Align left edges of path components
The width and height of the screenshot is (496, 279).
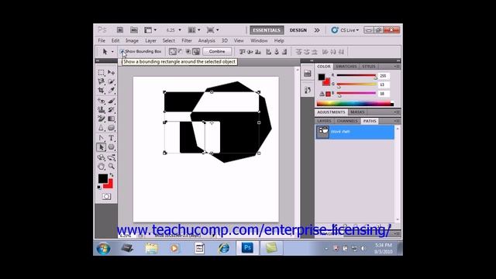pyautogui.click(x=269, y=52)
